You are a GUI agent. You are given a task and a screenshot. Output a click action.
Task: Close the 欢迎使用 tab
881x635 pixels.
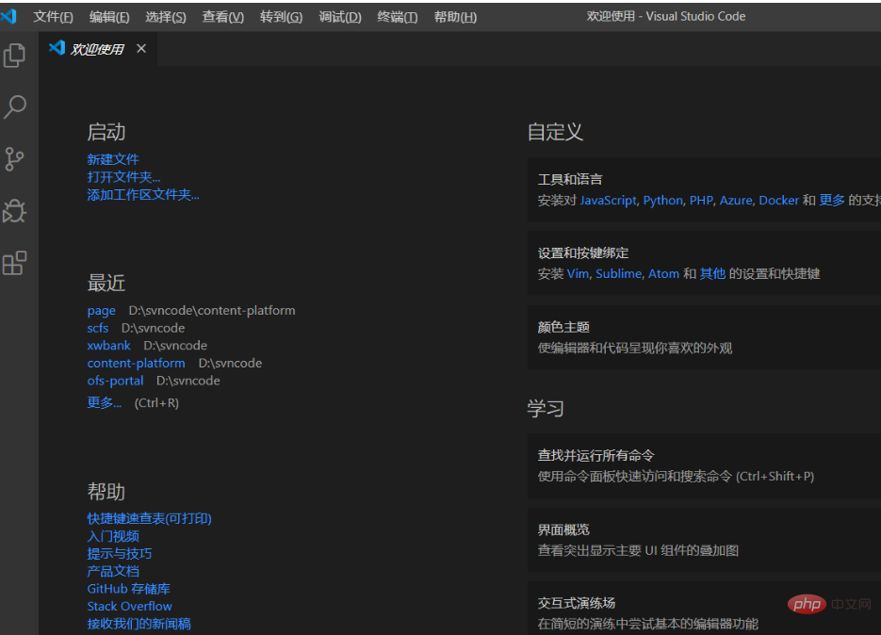point(141,49)
